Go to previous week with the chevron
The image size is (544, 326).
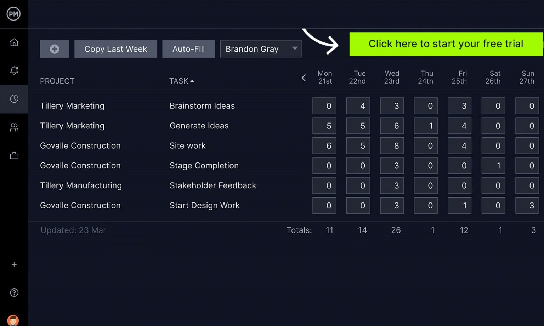pyautogui.click(x=304, y=78)
